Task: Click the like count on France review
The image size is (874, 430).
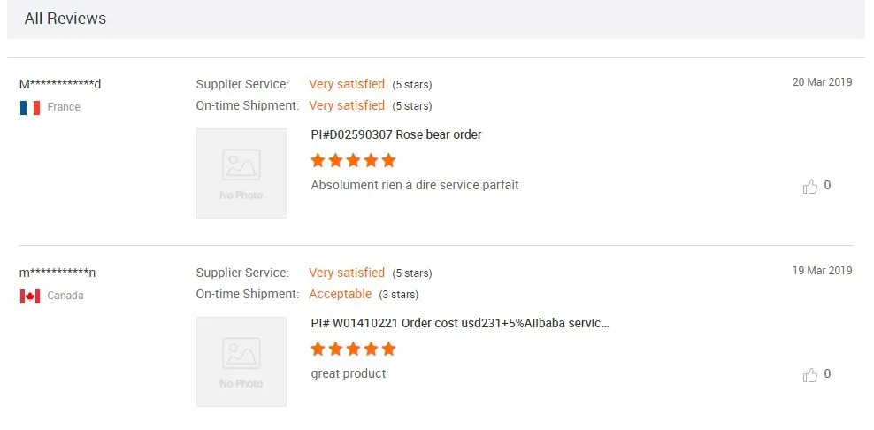Action: (827, 186)
